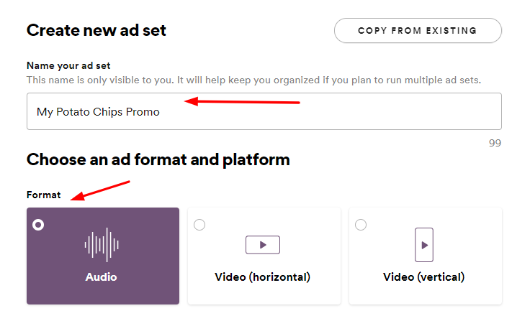Click the Choose an ad format heading
The width and height of the screenshot is (530, 321).
coord(158,159)
